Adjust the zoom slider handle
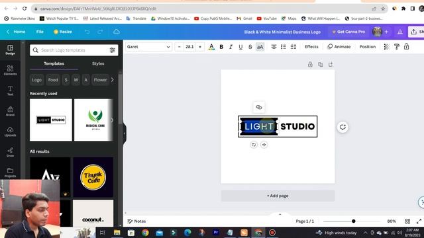Screen dimensions: 424x238 click(x=353, y=221)
